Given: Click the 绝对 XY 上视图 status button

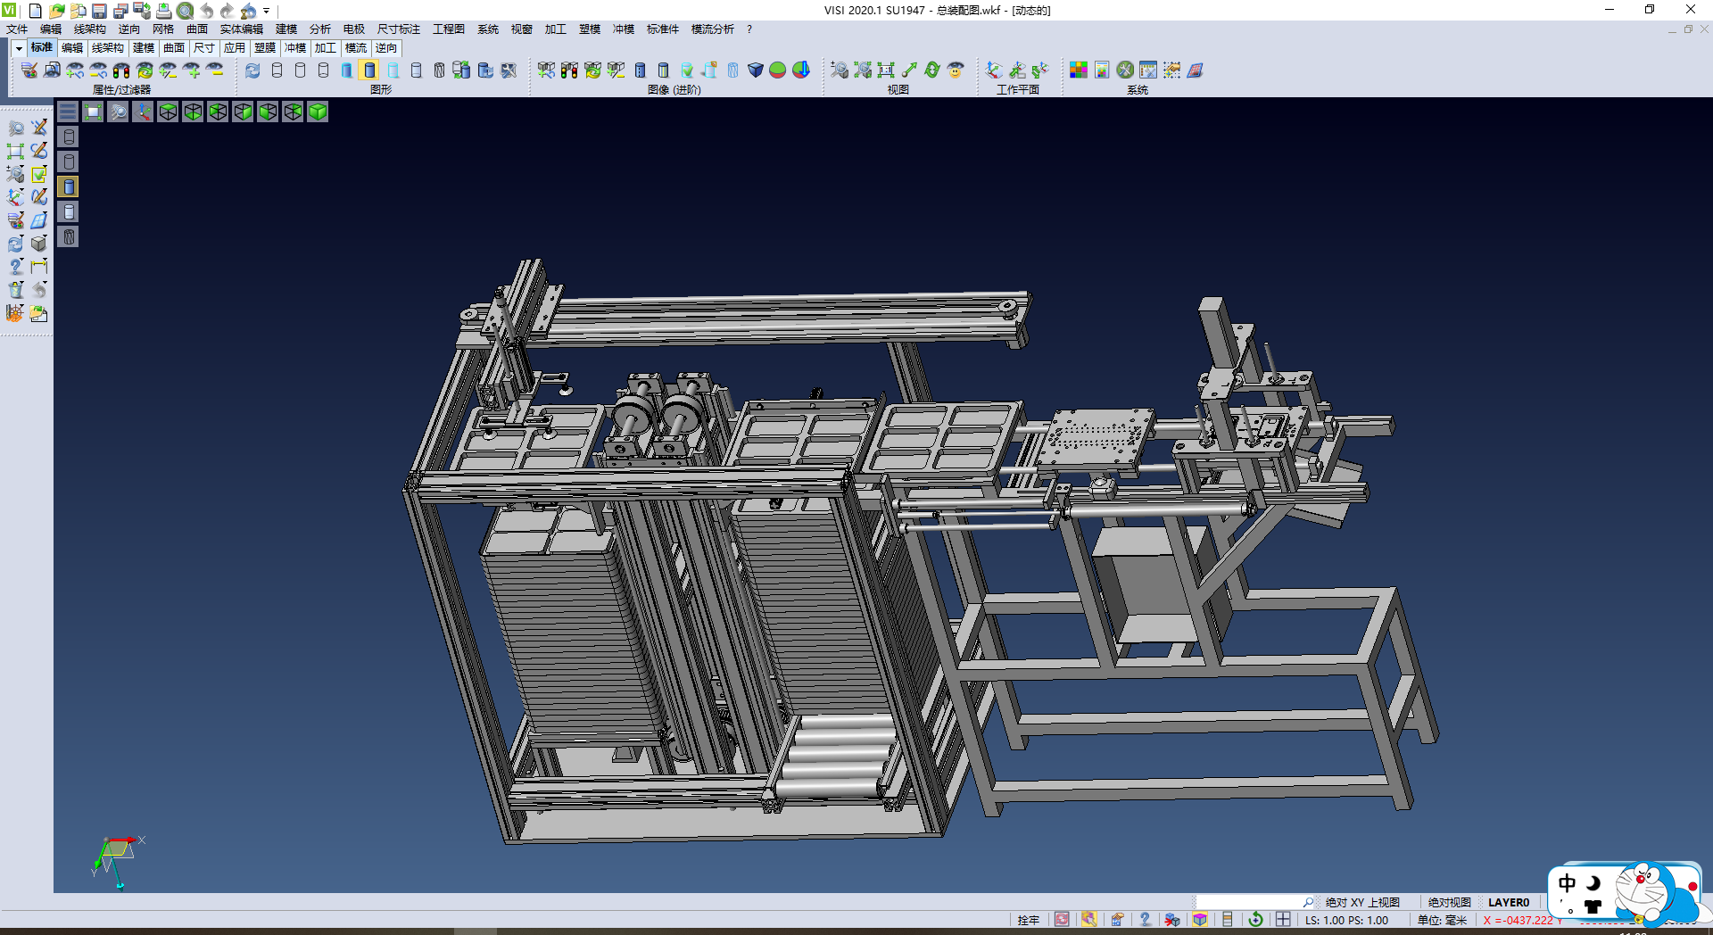Looking at the screenshot, I should 1361,902.
